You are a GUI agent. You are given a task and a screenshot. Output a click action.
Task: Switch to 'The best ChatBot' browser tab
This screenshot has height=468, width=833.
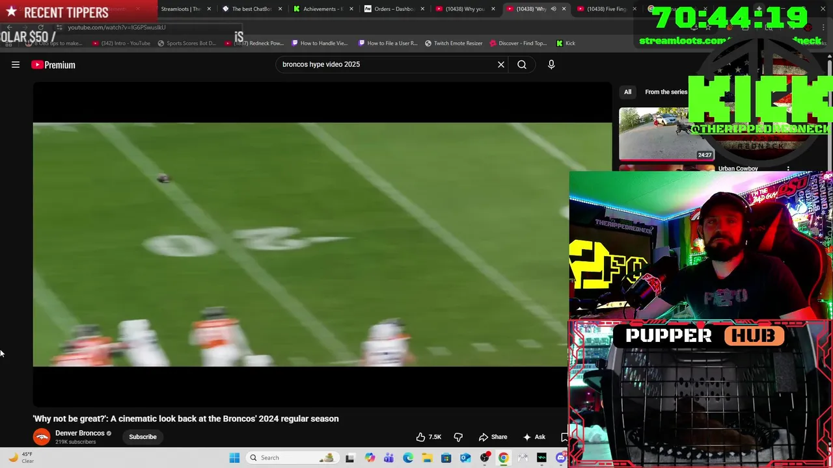pyautogui.click(x=253, y=9)
